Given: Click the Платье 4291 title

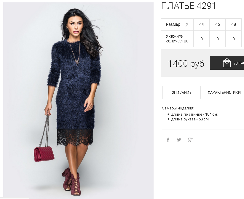Looking at the screenshot, I should pyautogui.click(x=189, y=6).
